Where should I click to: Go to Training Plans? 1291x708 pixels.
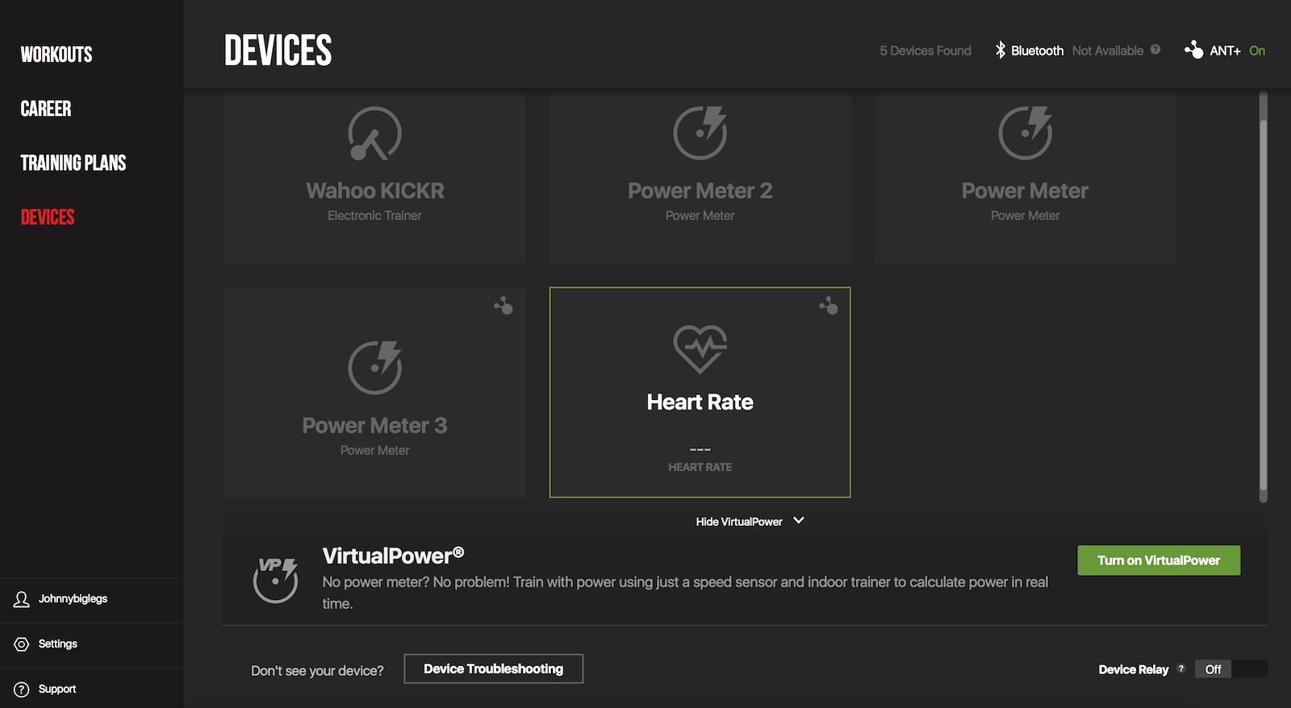[73, 163]
